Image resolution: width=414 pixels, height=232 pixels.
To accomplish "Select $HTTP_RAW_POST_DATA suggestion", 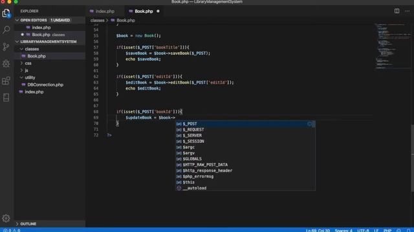I will pos(245,165).
